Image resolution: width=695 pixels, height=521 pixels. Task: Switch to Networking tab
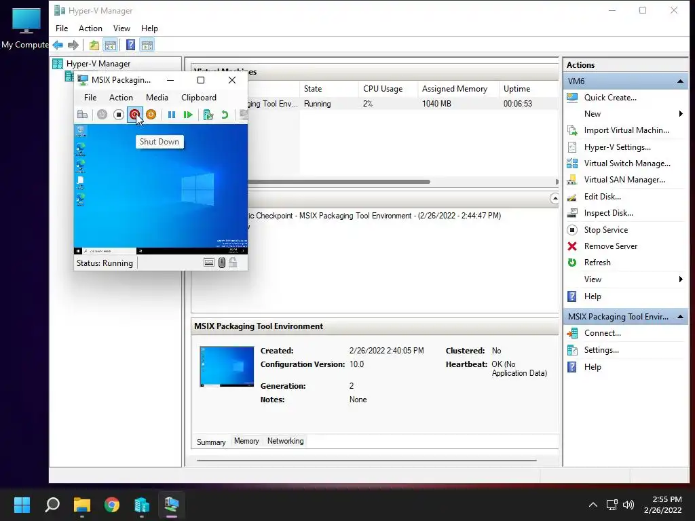286,441
